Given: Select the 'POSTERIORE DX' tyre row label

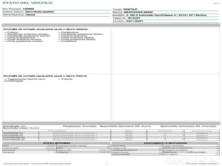Looking at the screenshot, I should coord(14,137).
